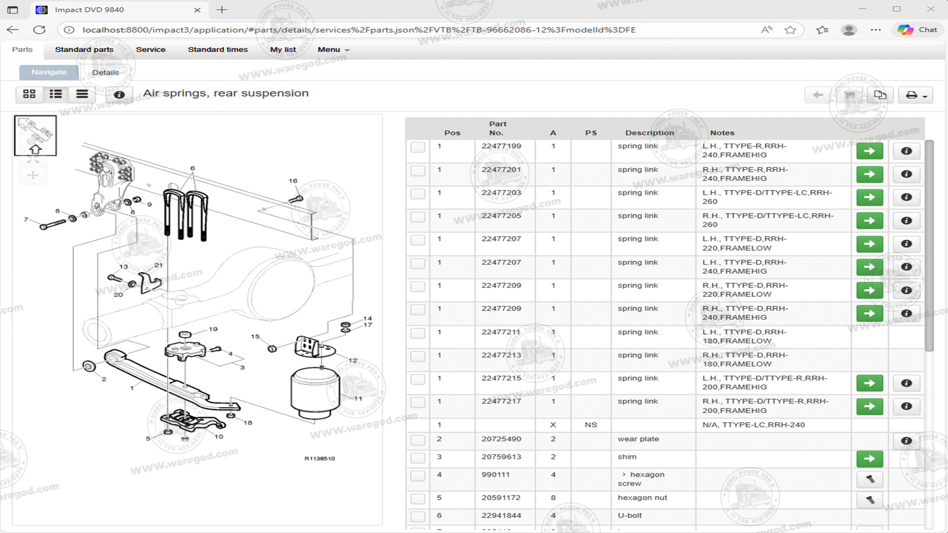The width and height of the screenshot is (948, 533).
Task: Check the box for part 22477199
Action: click(418, 148)
